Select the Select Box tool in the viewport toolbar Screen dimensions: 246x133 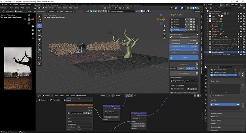tap(40, 16)
